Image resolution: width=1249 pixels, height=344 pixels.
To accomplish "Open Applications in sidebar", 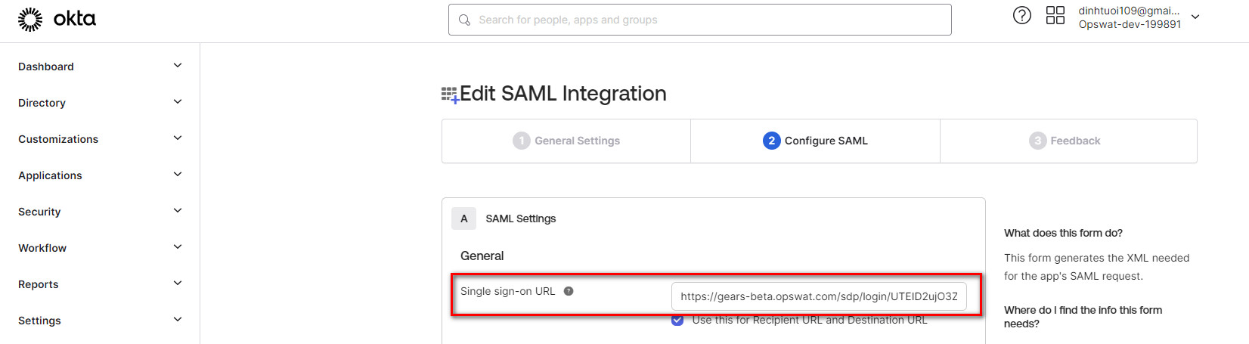I will click(x=50, y=175).
